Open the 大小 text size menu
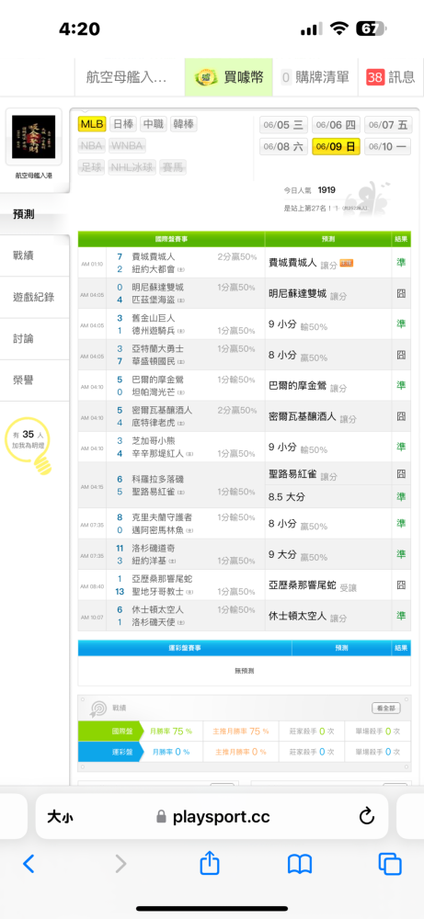 [x=60, y=817]
